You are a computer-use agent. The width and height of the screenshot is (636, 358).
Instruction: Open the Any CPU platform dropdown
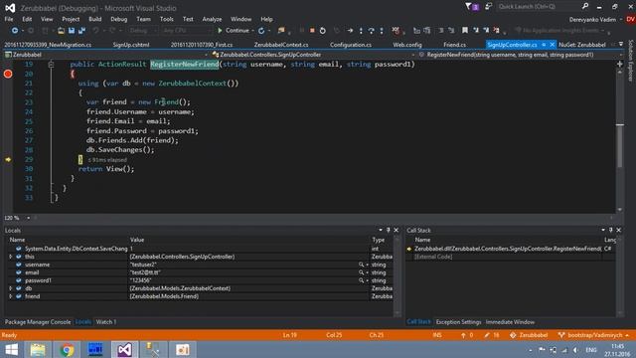click(187, 31)
